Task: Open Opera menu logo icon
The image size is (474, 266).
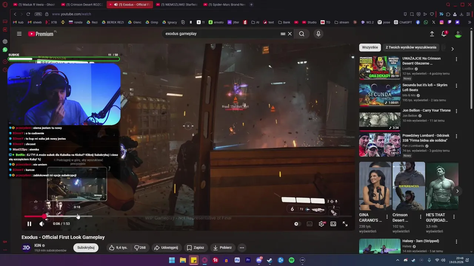Action: point(5,5)
